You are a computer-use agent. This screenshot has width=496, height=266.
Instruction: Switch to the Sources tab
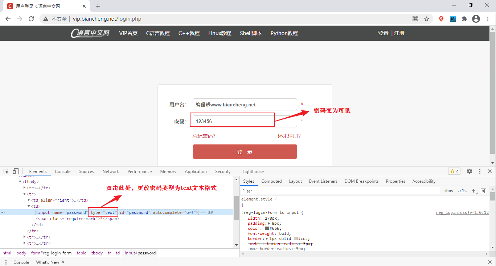86,172
